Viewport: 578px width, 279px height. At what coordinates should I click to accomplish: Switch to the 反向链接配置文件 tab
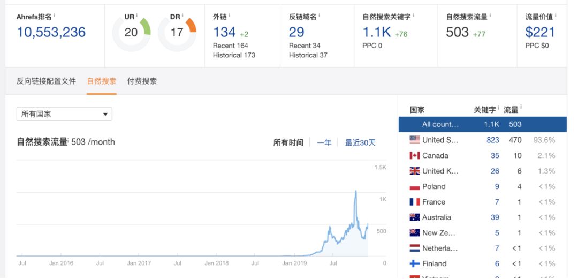pos(46,81)
